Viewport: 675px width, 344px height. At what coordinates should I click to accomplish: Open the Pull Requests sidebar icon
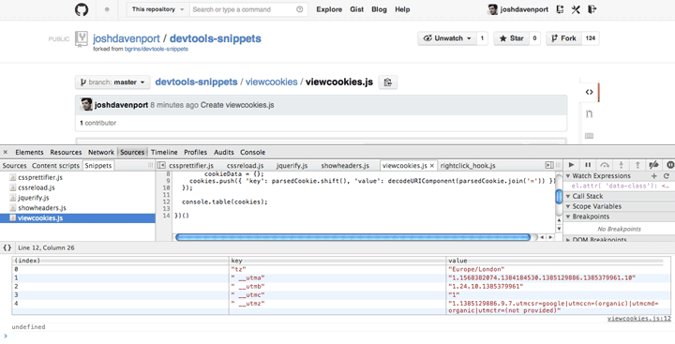(590, 113)
